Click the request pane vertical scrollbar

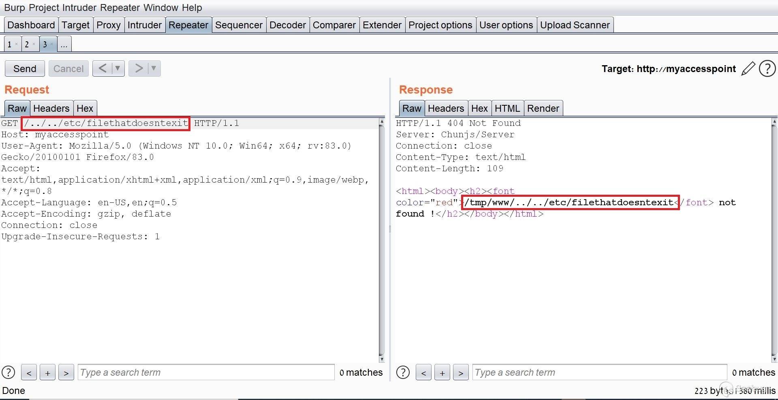coord(381,240)
